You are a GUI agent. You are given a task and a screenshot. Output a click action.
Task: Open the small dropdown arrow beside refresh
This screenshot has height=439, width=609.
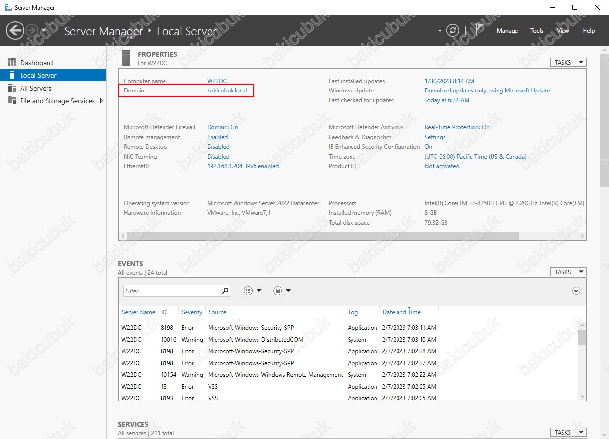tap(440, 31)
